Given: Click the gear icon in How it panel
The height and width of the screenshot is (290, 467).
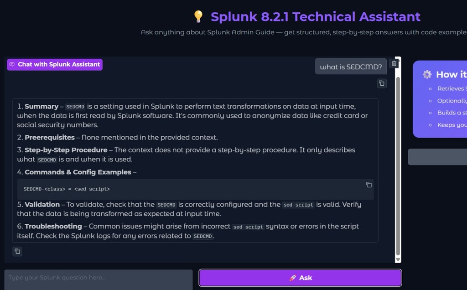Looking at the screenshot, I should tap(427, 74).
